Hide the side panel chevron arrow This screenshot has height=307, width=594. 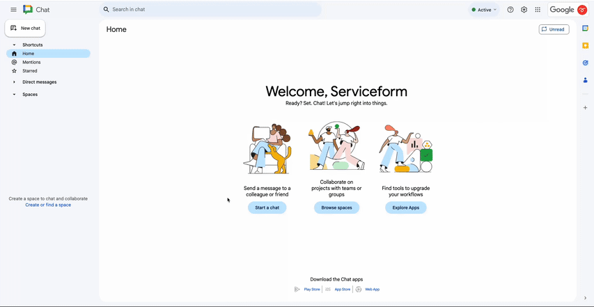pos(585,298)
